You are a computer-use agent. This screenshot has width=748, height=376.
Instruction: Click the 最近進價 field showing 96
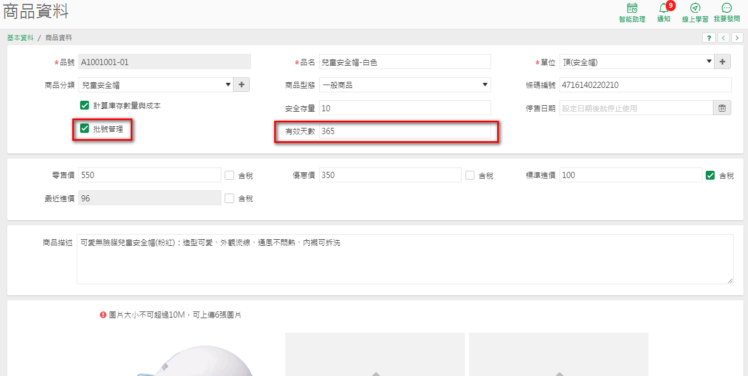[150, 198]
